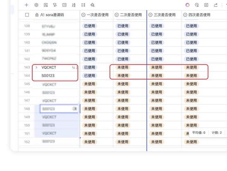Select row 152 一次是否使用 未使用 tag
The height and width of the screenshot is (171, 227).
click(90, 142)
